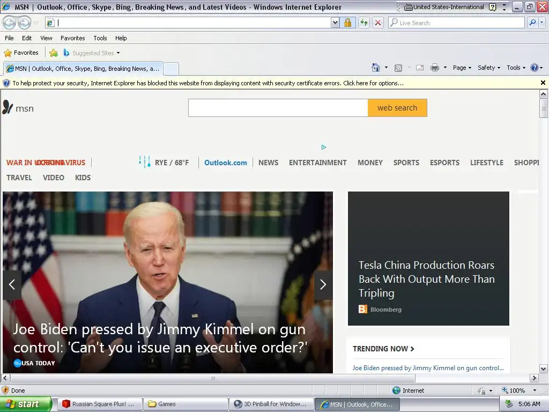The width and height of the screenshot is (549, 412).
Task: Click the Live Search magnifier button
Action: 532,23
